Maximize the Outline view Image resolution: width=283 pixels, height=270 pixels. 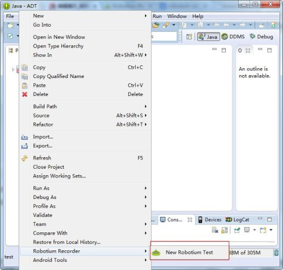pyautogui.click(x=270, y=50)
